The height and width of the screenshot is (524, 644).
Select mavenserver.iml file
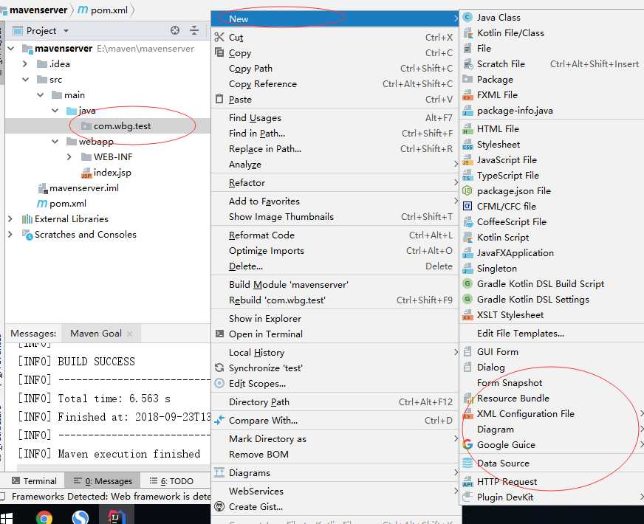pyautogui.click(x=83, y=188)
